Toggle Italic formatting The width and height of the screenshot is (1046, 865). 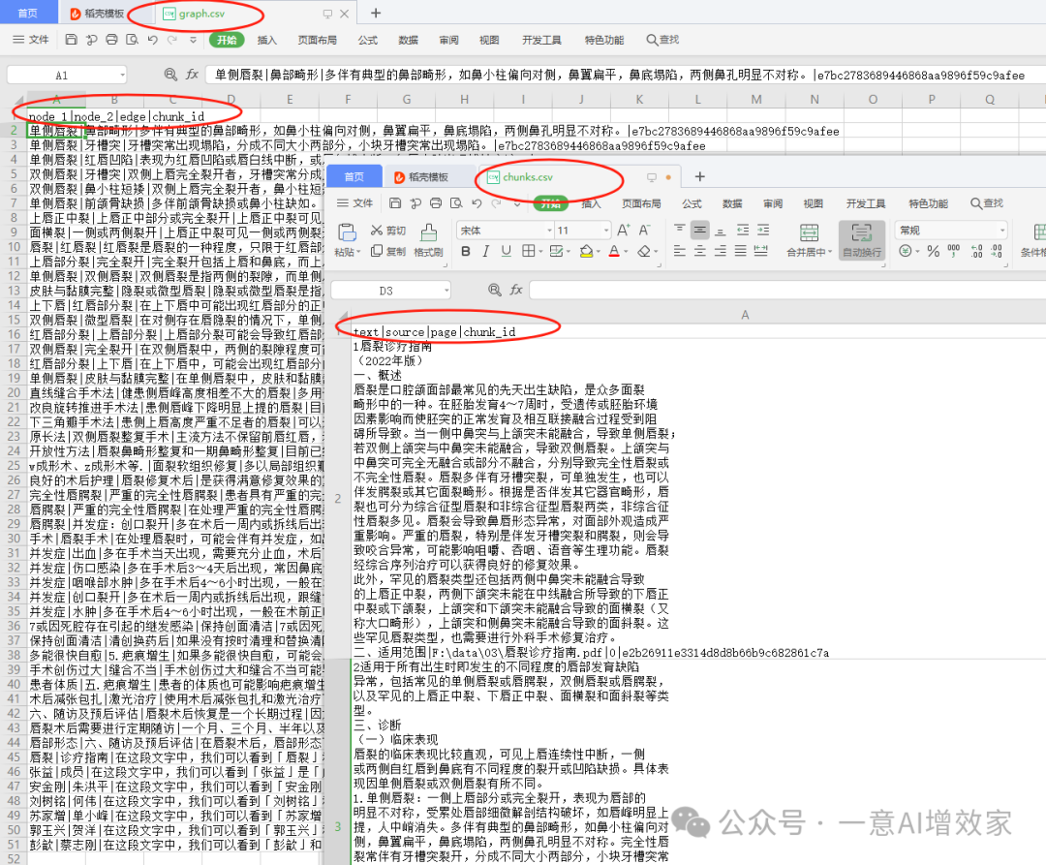485,252
